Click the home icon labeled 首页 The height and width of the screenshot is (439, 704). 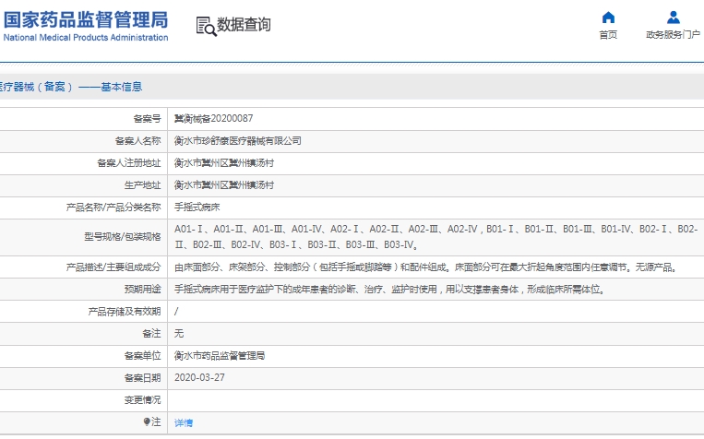tap(608, 18)
